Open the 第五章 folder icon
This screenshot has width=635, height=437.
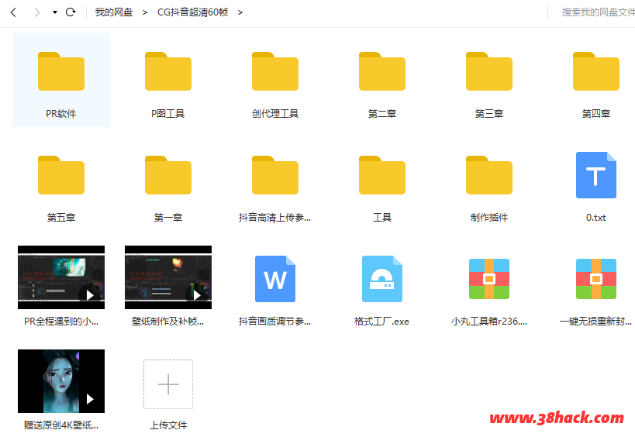(61, 175)
